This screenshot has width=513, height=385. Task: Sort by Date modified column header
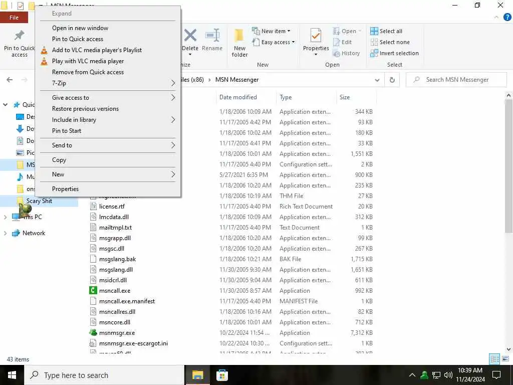coord(246,97)
